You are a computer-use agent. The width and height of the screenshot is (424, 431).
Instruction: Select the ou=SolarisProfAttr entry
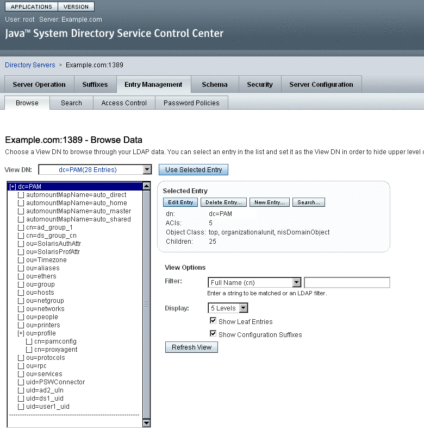click(x=53, y=252)
